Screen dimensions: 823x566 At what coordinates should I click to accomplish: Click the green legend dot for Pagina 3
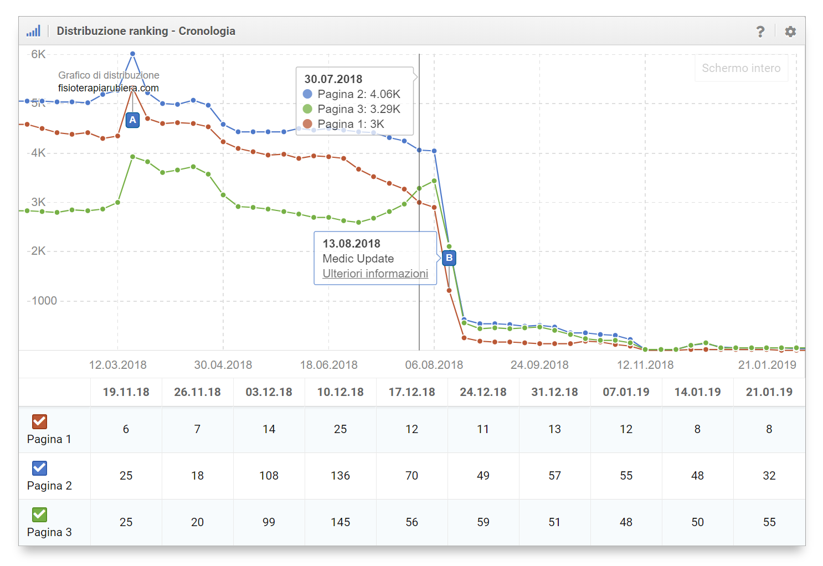coord(307,109)
